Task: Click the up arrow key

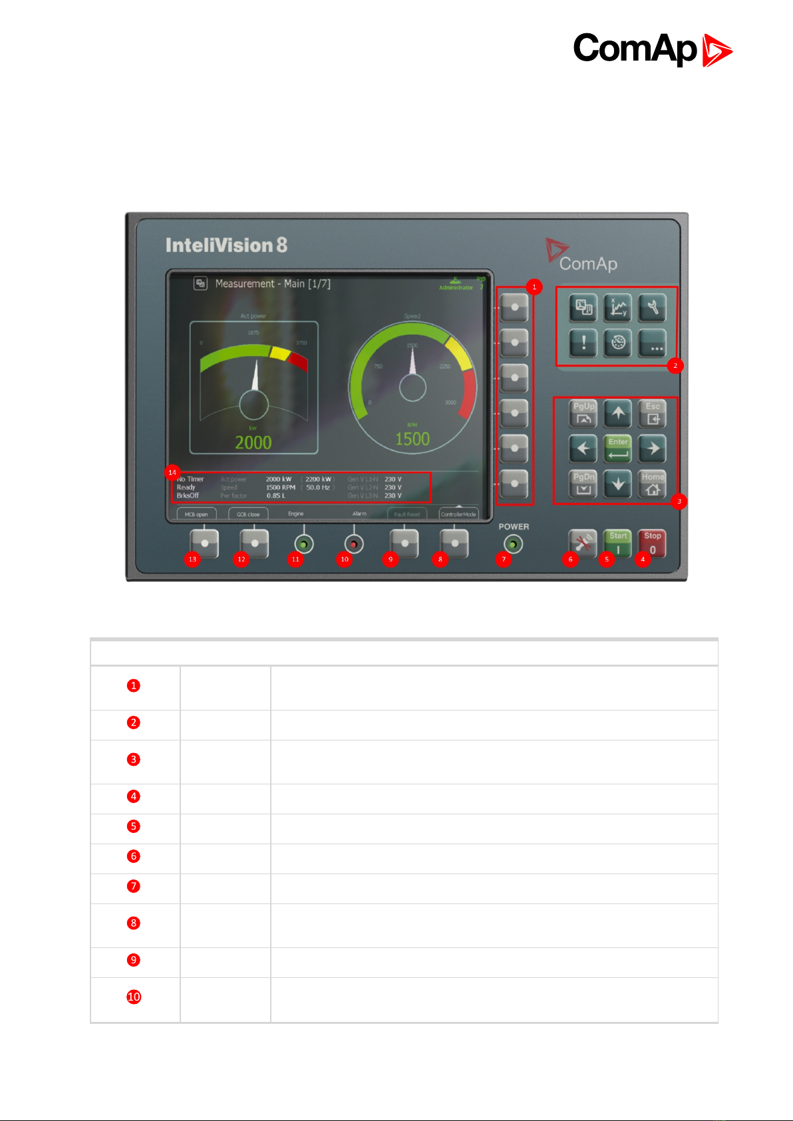Action: point(618,413)
